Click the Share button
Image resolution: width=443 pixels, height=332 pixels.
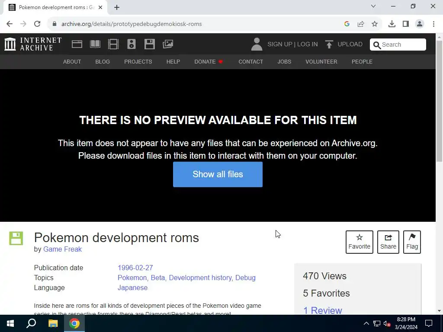tap(388, 242)
